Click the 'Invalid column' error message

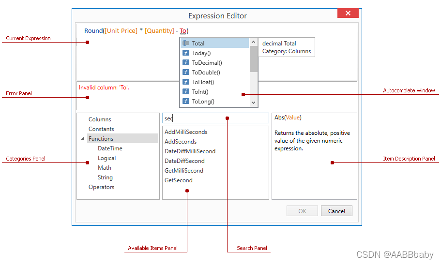[x=104, y=88]
